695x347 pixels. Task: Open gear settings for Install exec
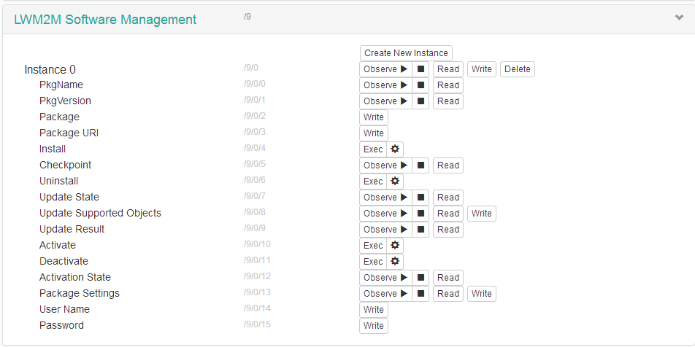tap(395, 149)
